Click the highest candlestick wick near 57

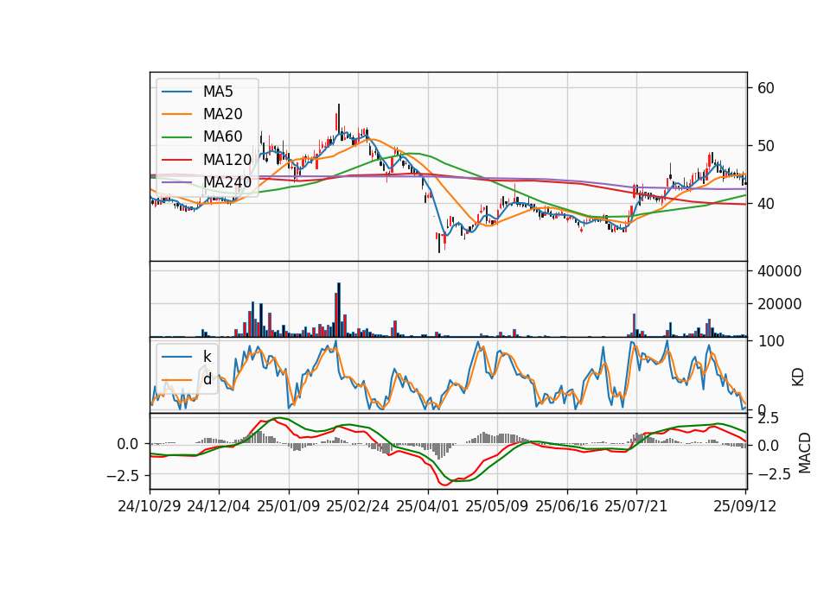click(339, 118)
